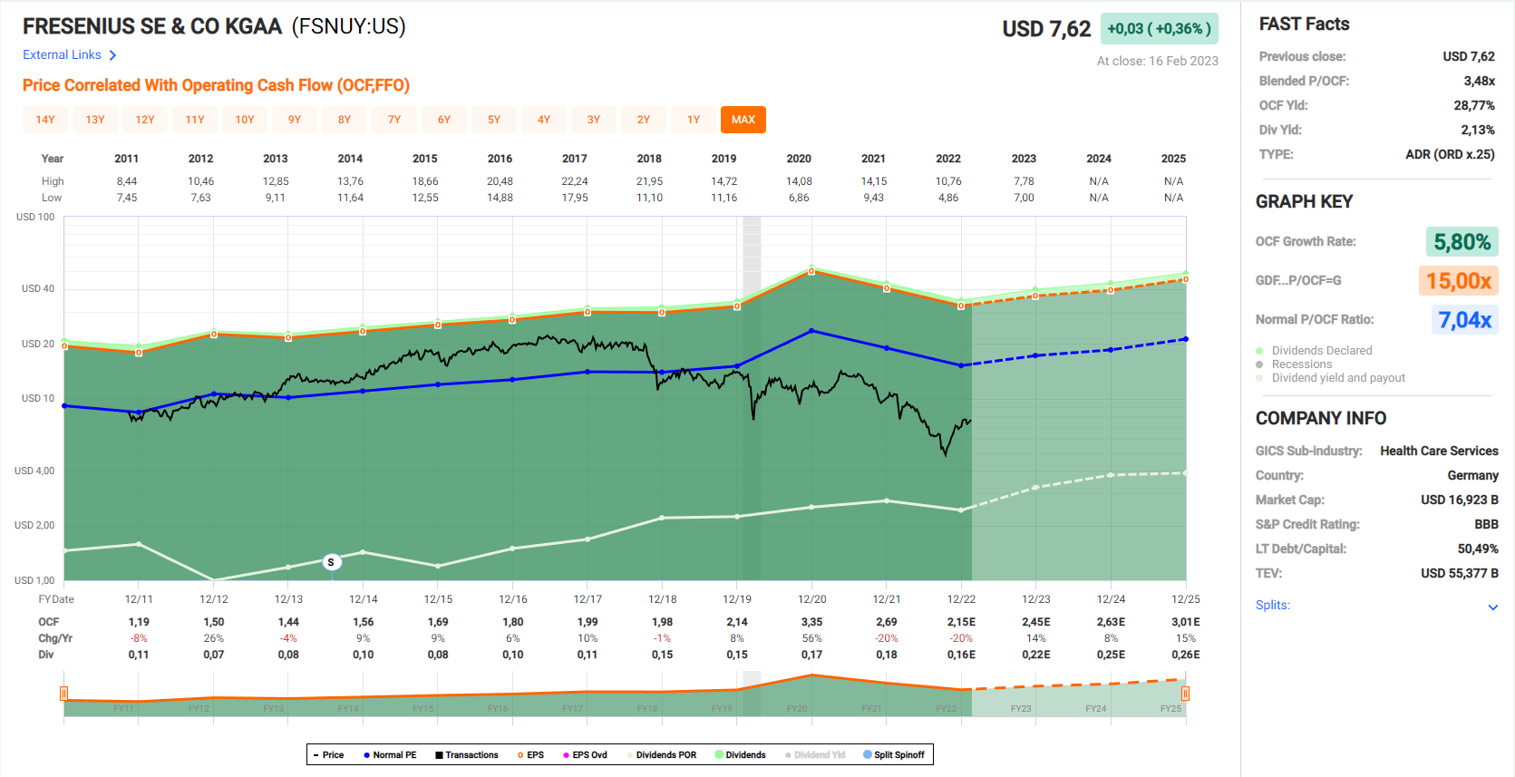Toggle Price series in chart legend
The image size is (1515, 777).
click(327, 754)
